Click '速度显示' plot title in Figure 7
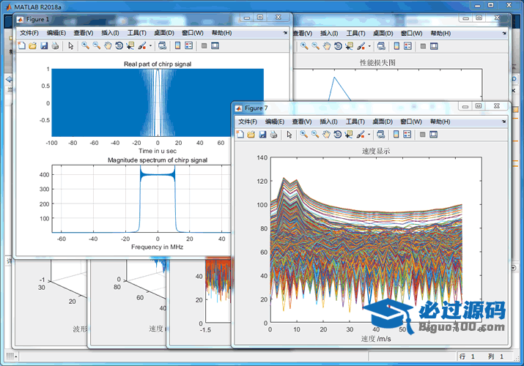This screenshot has height=366, width=524. coord(376,151)
